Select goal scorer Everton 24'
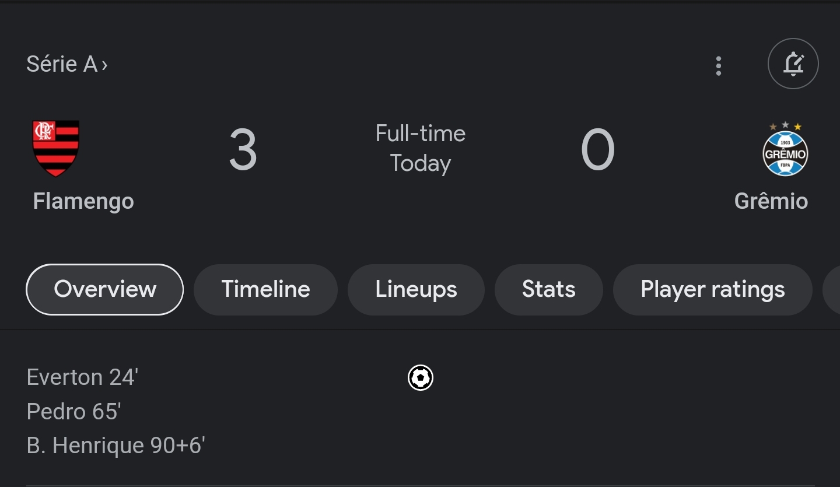This screenshot has width=840, height=487. tap(82, 377)
